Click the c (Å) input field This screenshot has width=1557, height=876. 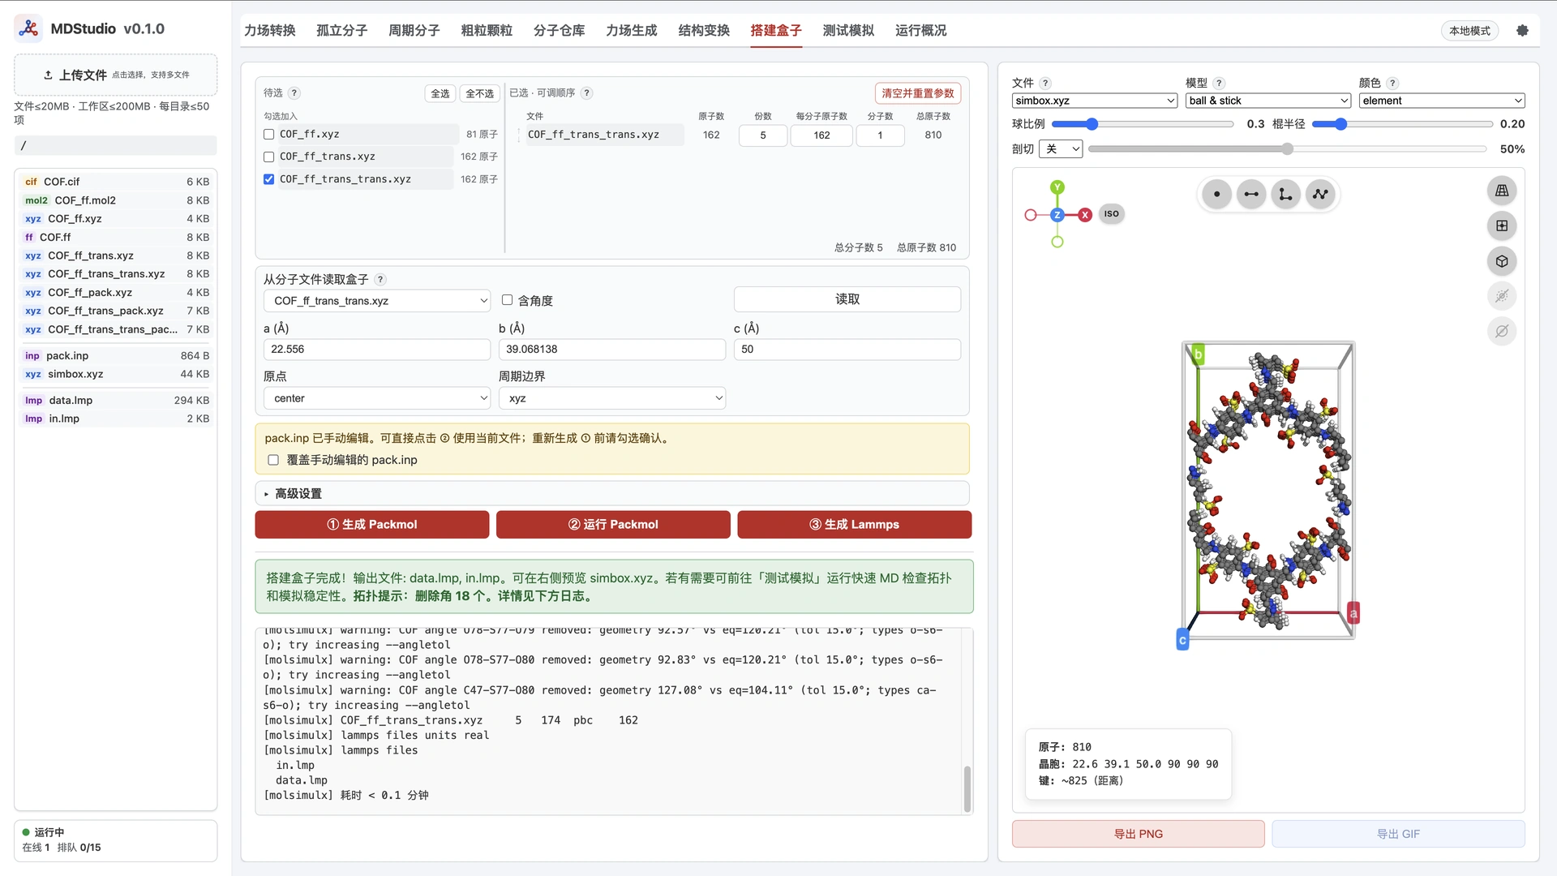coord(847,350)
